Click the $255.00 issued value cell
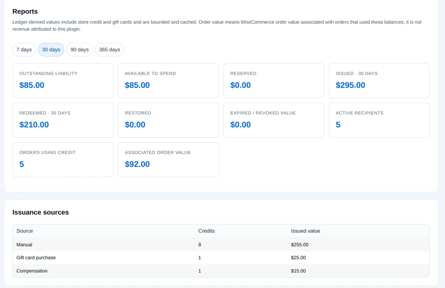This screenshot has height=288, width=445. 300,245
